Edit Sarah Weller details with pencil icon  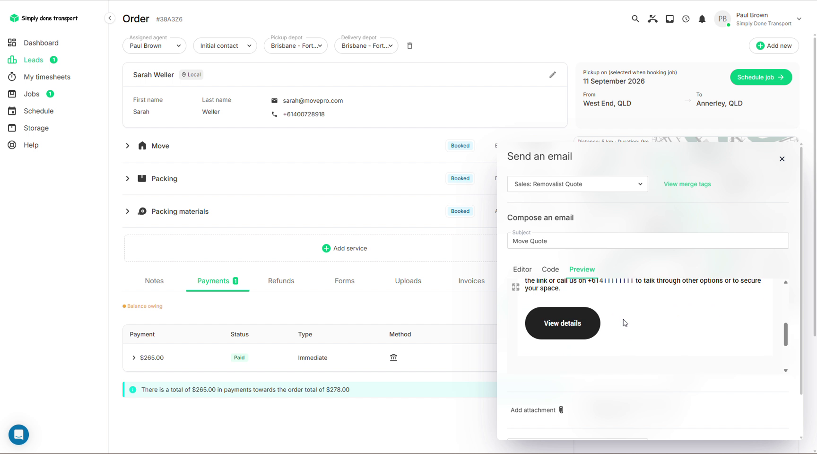tap(552, 75)
